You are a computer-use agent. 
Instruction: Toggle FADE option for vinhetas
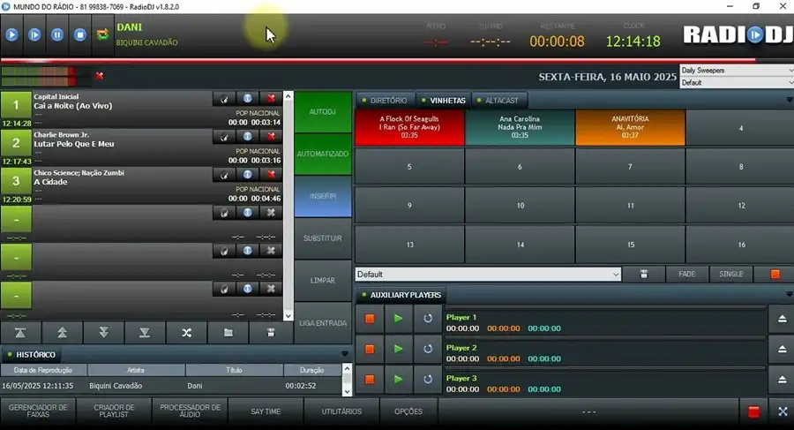(x=686, y=274)
